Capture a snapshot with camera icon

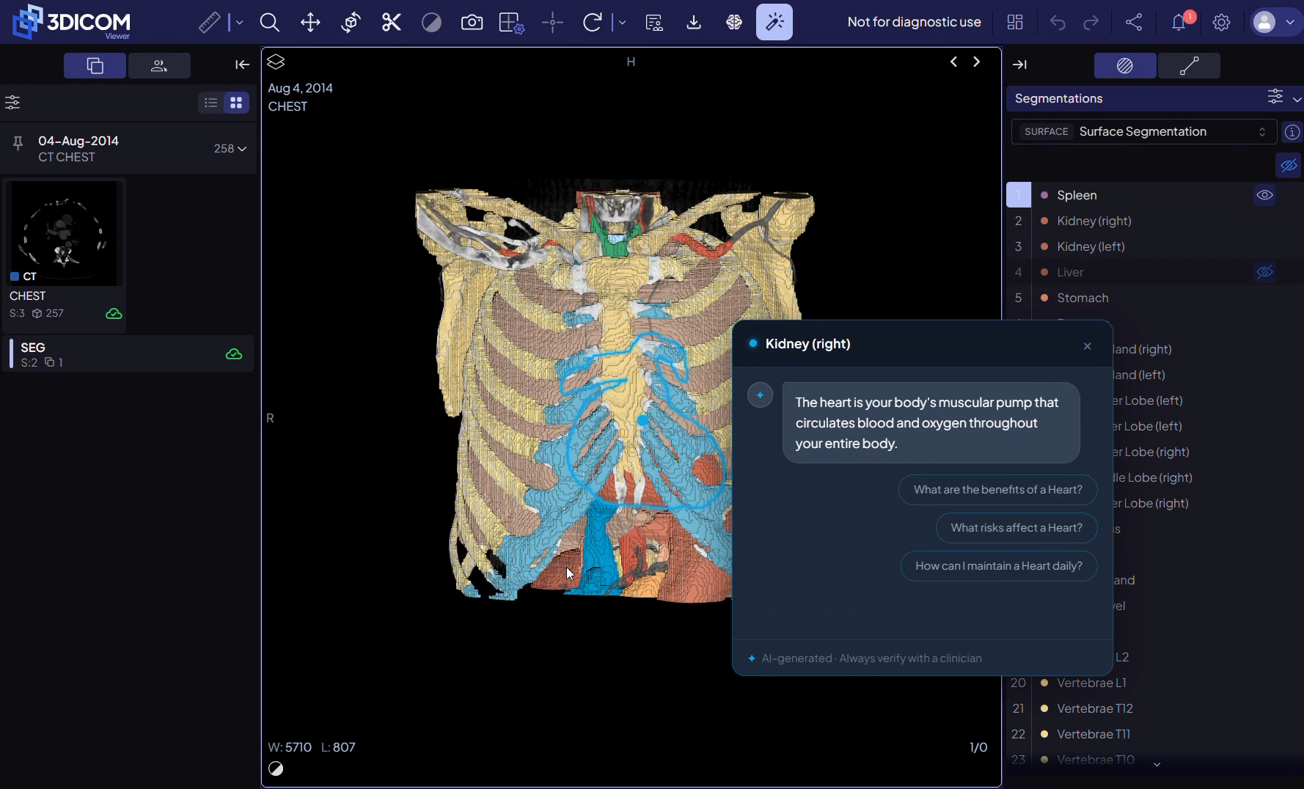[x=472, y=23]
